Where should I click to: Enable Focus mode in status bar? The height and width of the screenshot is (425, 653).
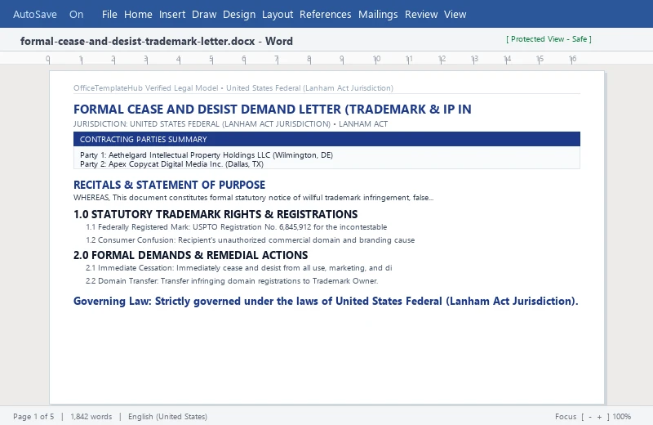point(566,416)
